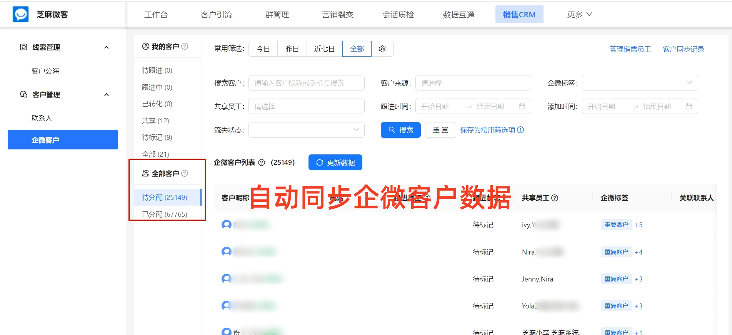Open the 营销裂变 tab
This screenshot has width=732, height=335.
pyautogui.click(x=338, y=15)
